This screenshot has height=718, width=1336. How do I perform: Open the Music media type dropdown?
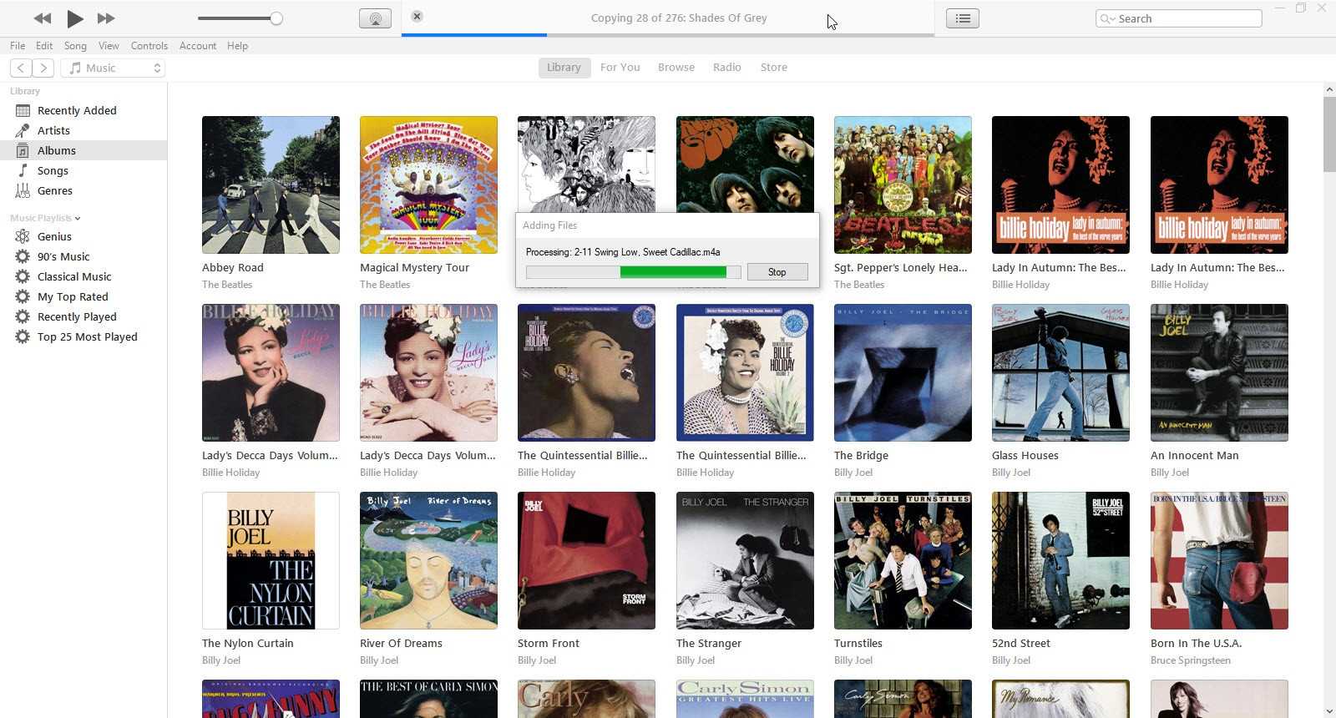tap(113, 68)
